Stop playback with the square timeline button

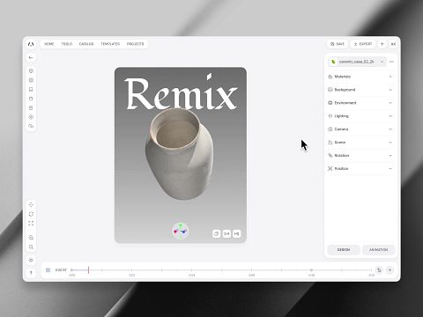pos(48,270)
